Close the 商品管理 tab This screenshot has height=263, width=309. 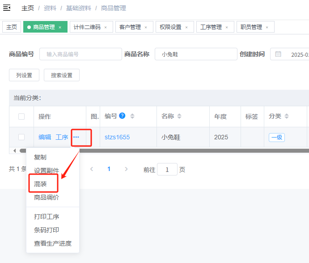[60, 27]
